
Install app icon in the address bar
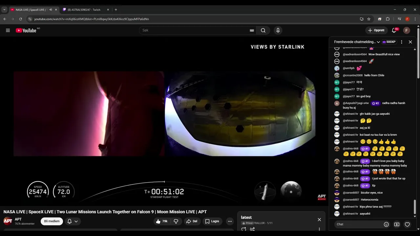(362, 19)
